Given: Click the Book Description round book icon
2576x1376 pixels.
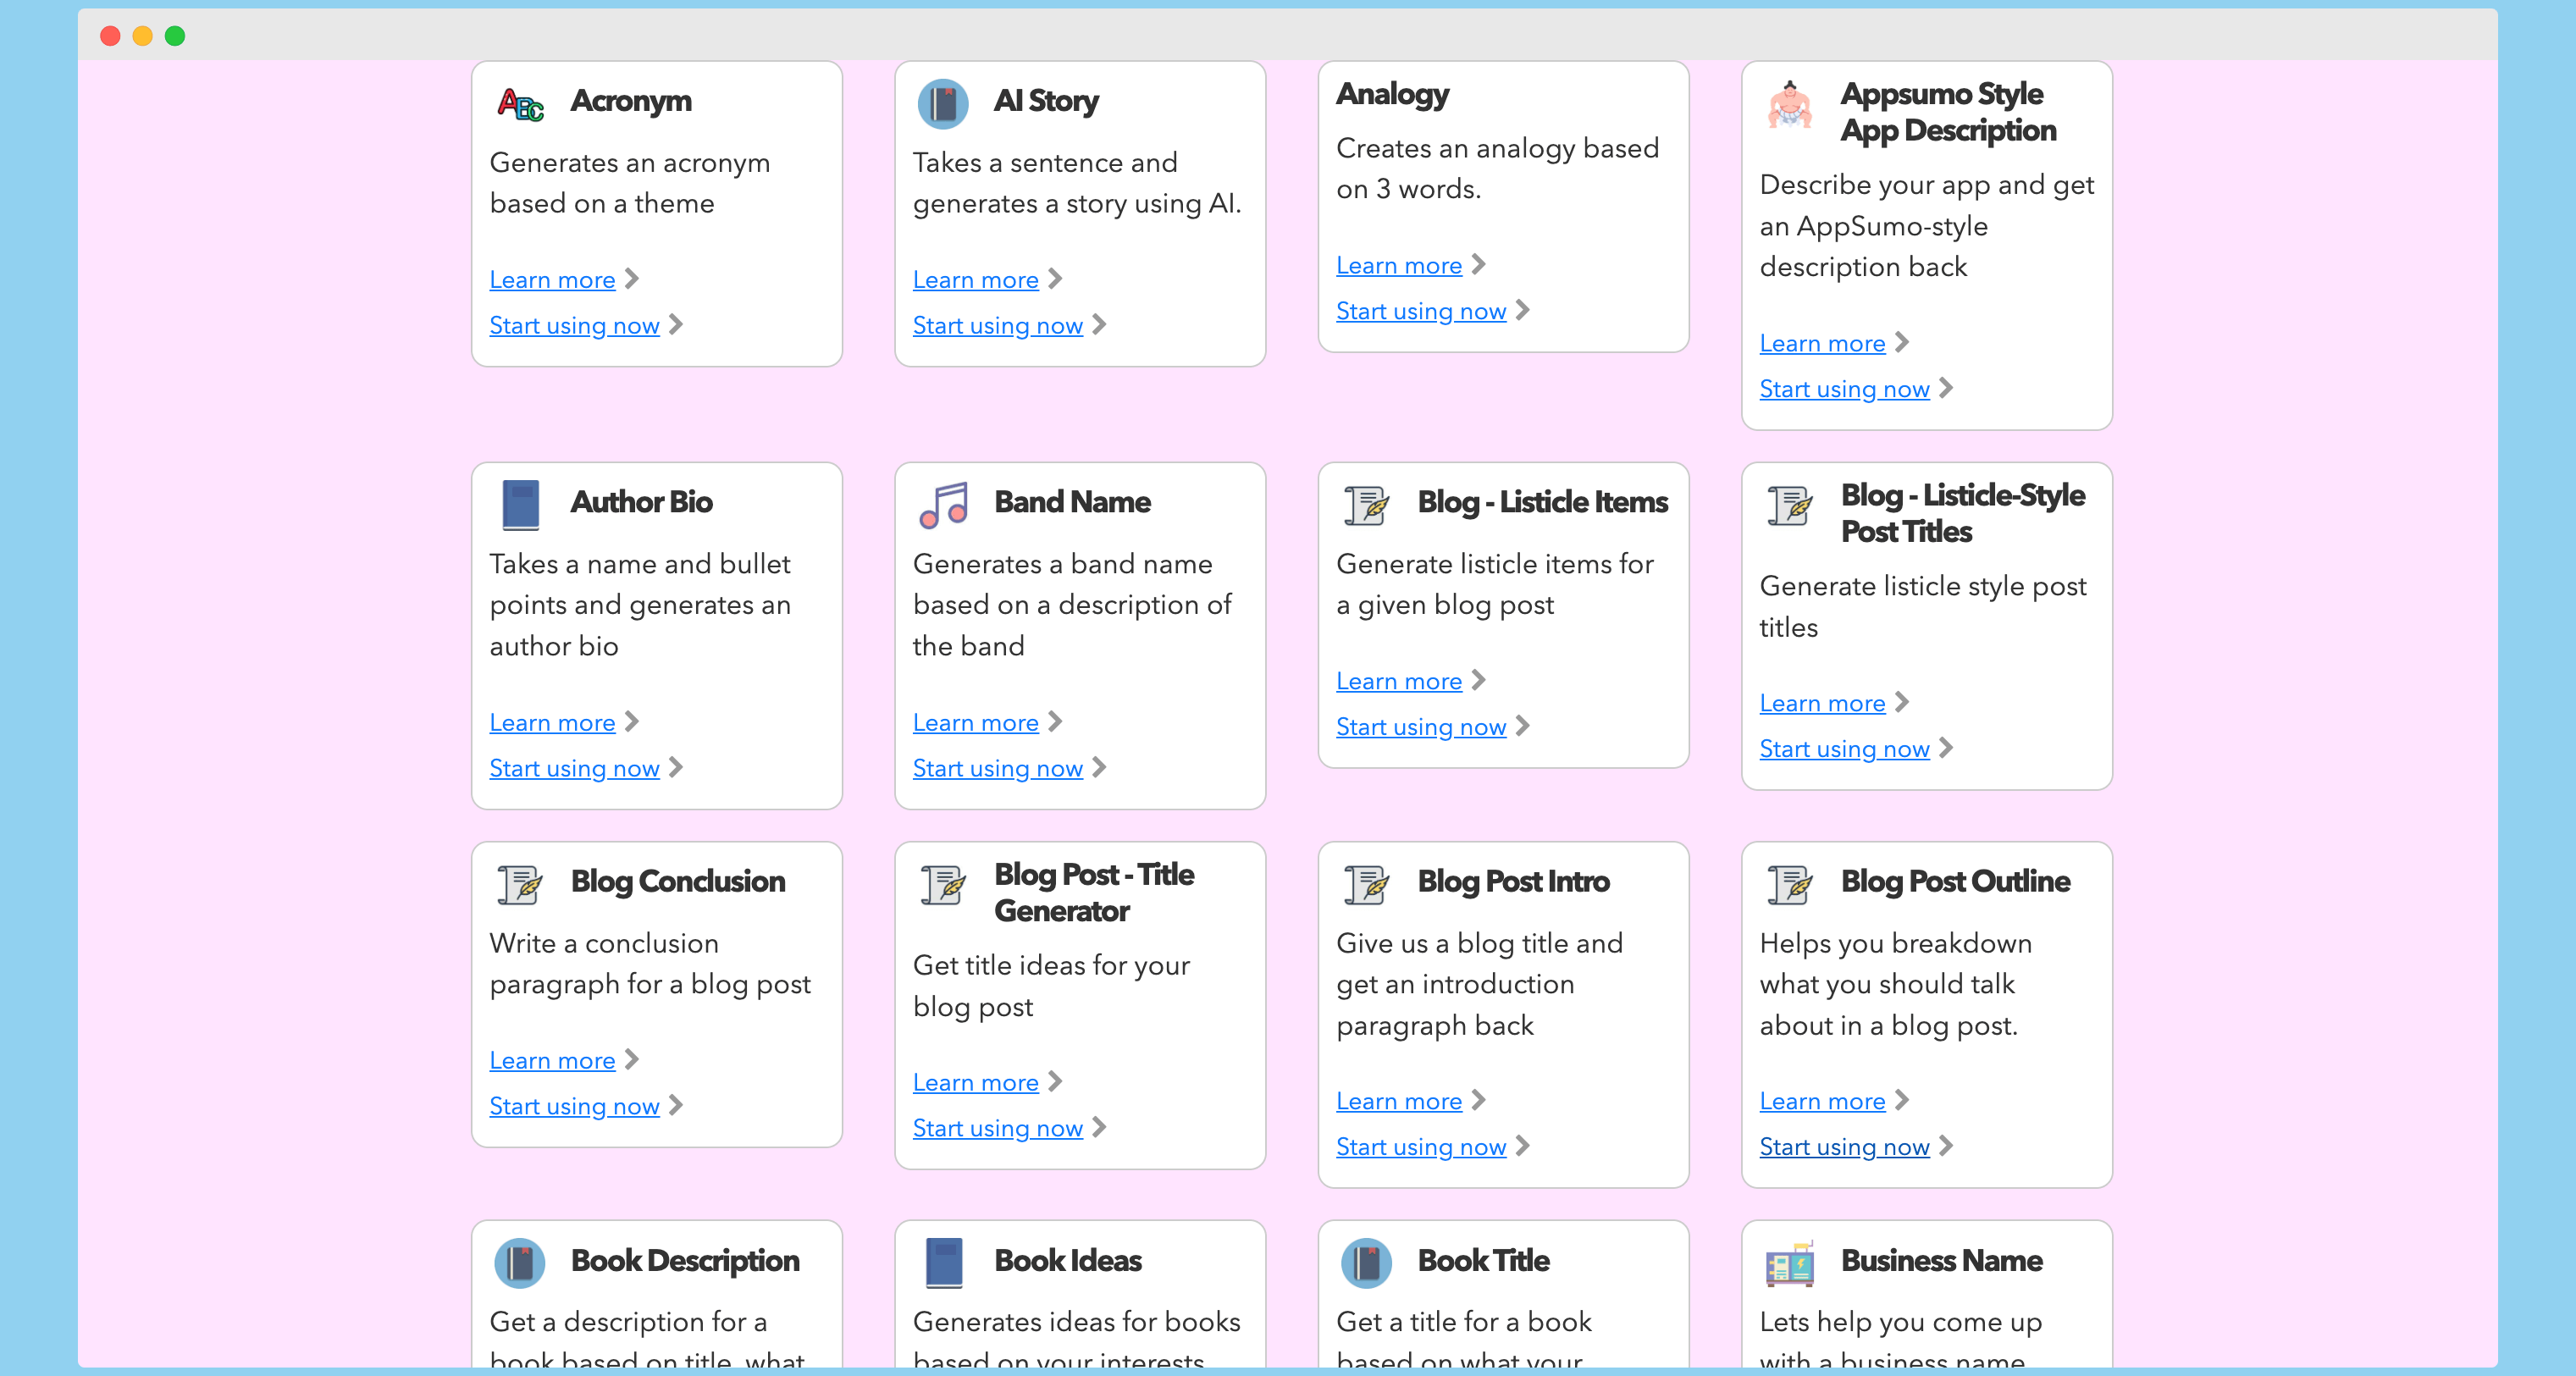Looking at the screenshot, I should pos(520,1262).
